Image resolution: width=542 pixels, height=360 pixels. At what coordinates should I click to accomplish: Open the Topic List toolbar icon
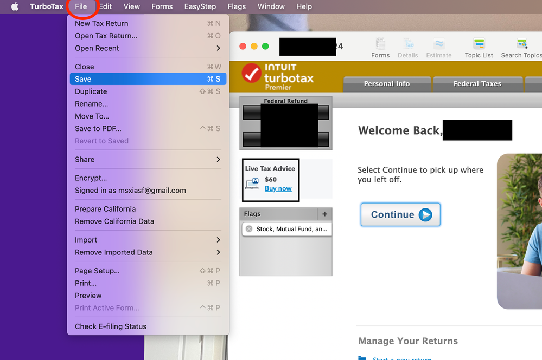pyautogui.click(x=479, y=48)
